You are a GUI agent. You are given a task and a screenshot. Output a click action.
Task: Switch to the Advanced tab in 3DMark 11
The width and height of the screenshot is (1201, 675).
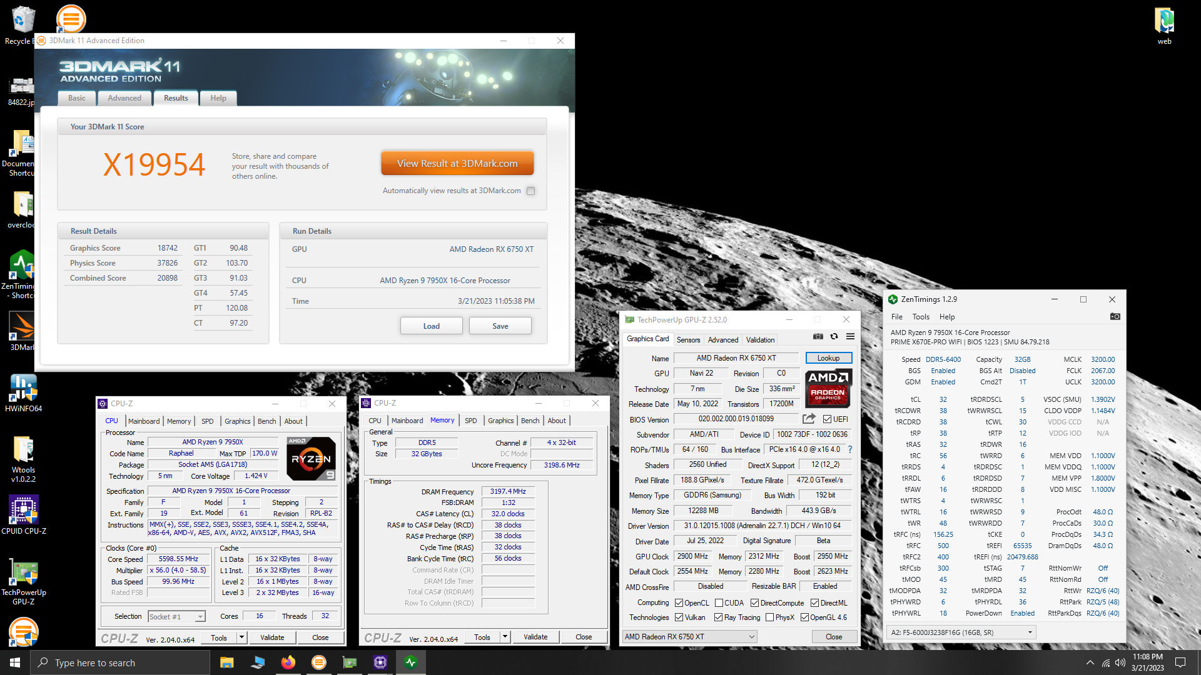pos(124,98)
